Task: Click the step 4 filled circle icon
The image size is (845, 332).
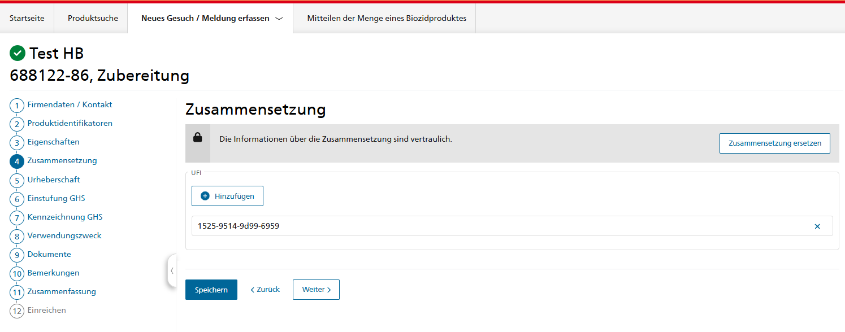Action: pyautogui.click(x=17, y=161)
